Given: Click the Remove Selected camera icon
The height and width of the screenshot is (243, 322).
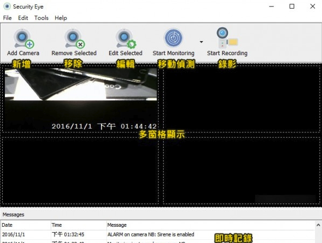Looking at the screenshot, I should click(75, 38).
